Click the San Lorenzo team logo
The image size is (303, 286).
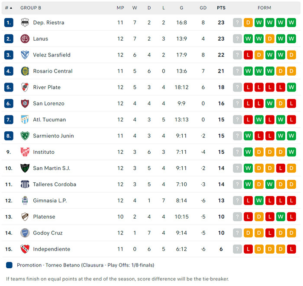[25, 104]
